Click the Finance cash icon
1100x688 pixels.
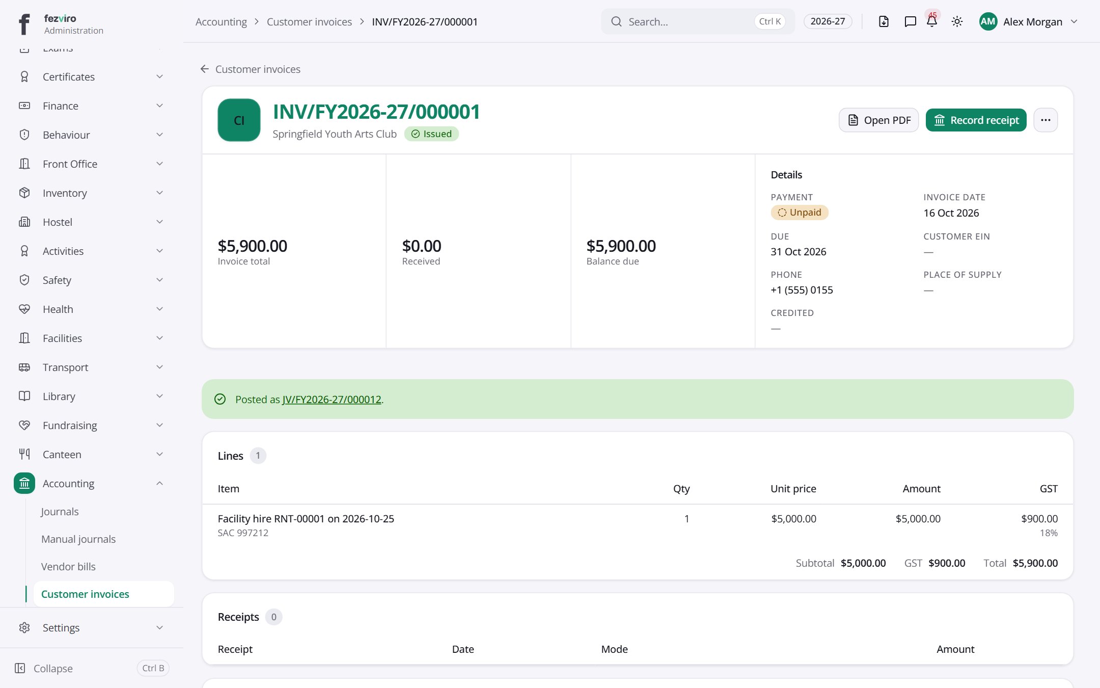(x=24, y=105)
